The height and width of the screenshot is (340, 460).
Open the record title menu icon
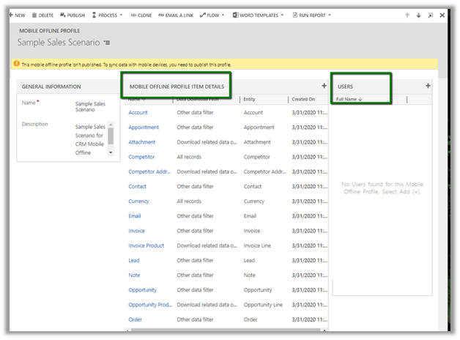pos(108,43)
